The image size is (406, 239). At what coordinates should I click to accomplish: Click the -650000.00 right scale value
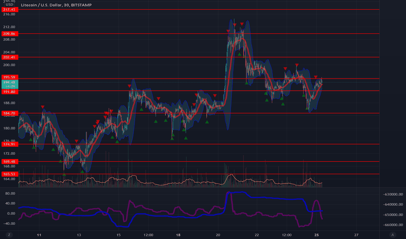pyautogui.click(x=393, y=215)
